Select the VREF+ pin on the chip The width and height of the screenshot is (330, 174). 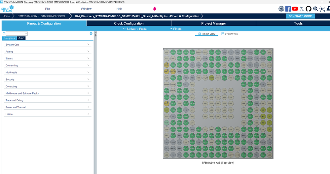pos(166,123)
